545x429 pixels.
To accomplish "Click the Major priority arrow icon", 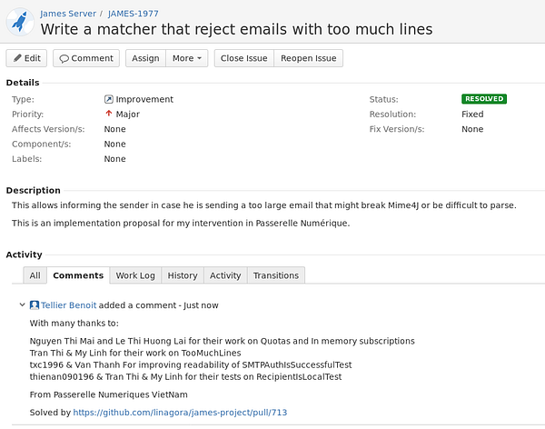I will pos(109,115).
